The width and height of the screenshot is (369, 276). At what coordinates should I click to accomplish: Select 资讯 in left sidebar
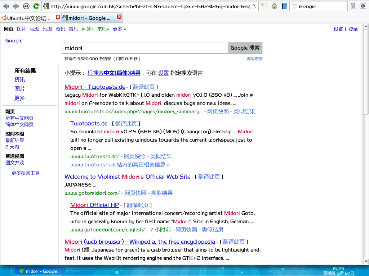20,79
